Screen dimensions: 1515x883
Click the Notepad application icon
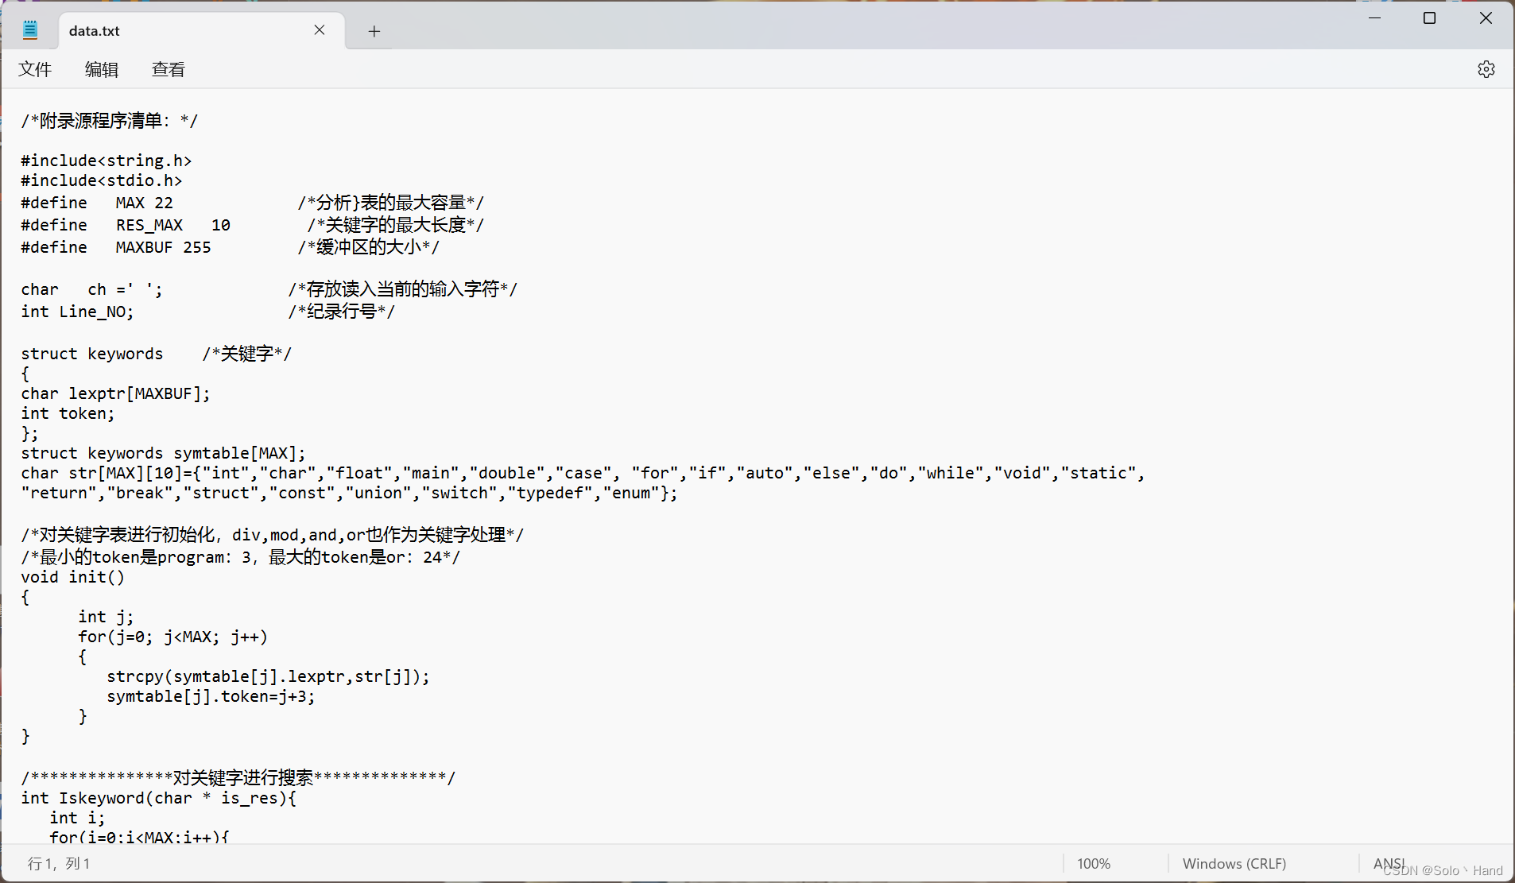click(29, 29)
